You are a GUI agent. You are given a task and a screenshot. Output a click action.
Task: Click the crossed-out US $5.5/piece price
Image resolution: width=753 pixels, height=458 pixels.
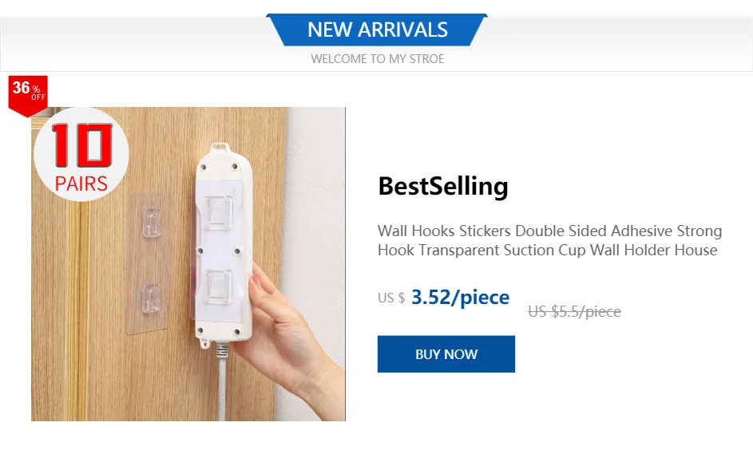(x=574, y=311)
